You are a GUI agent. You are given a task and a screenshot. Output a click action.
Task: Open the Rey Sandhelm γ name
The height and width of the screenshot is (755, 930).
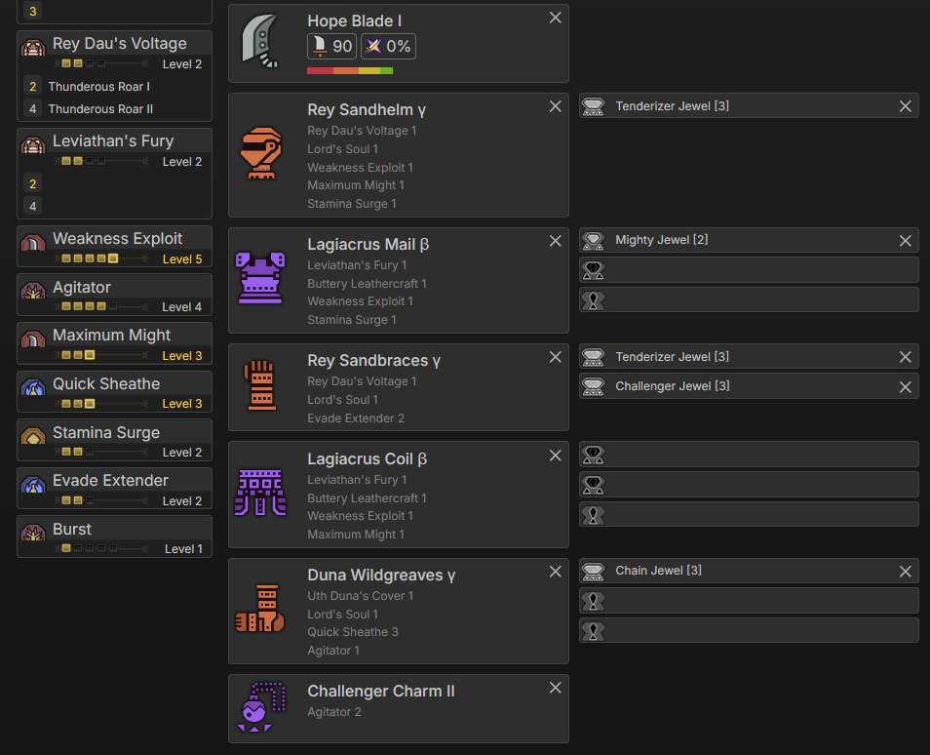coord(367,110)
